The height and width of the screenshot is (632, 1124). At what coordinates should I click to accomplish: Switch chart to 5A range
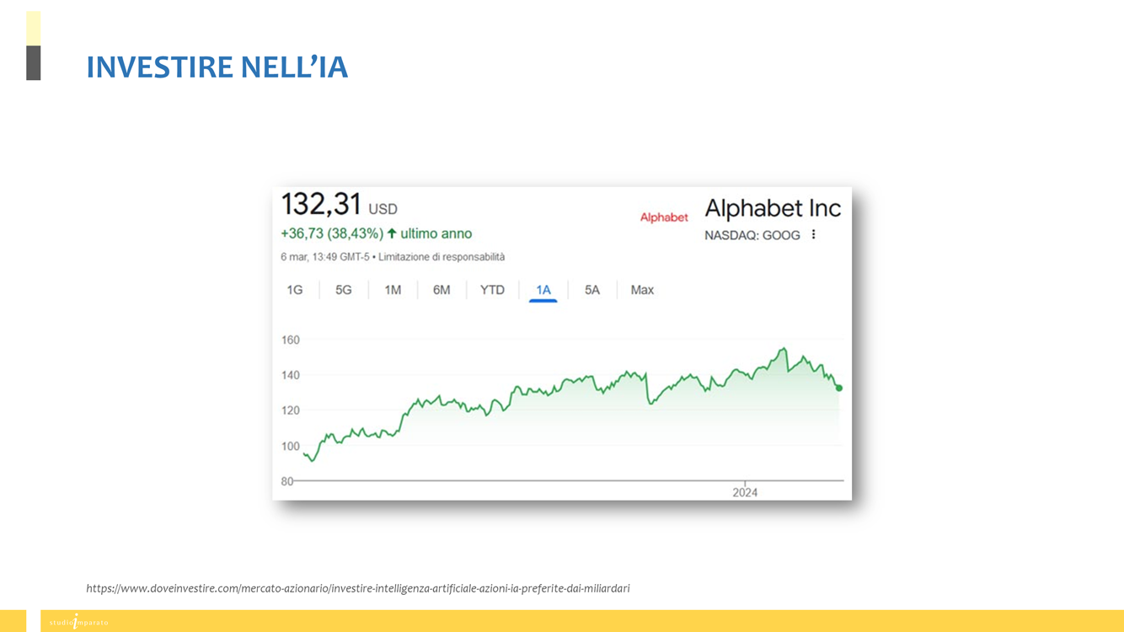592,290
